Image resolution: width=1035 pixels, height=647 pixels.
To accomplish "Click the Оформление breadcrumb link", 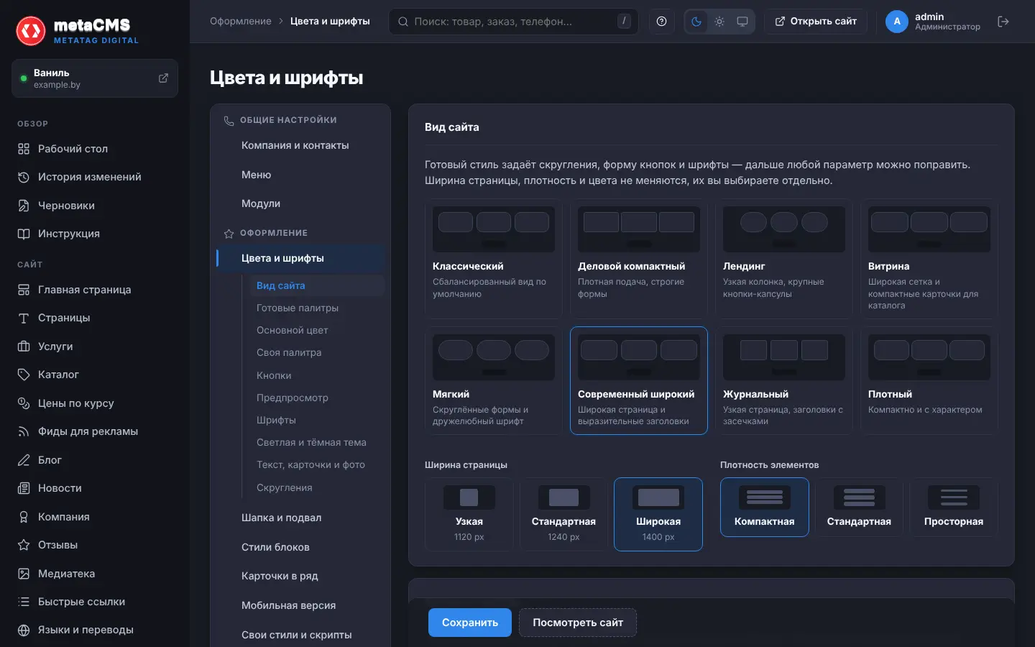I will tap(241, 22).
